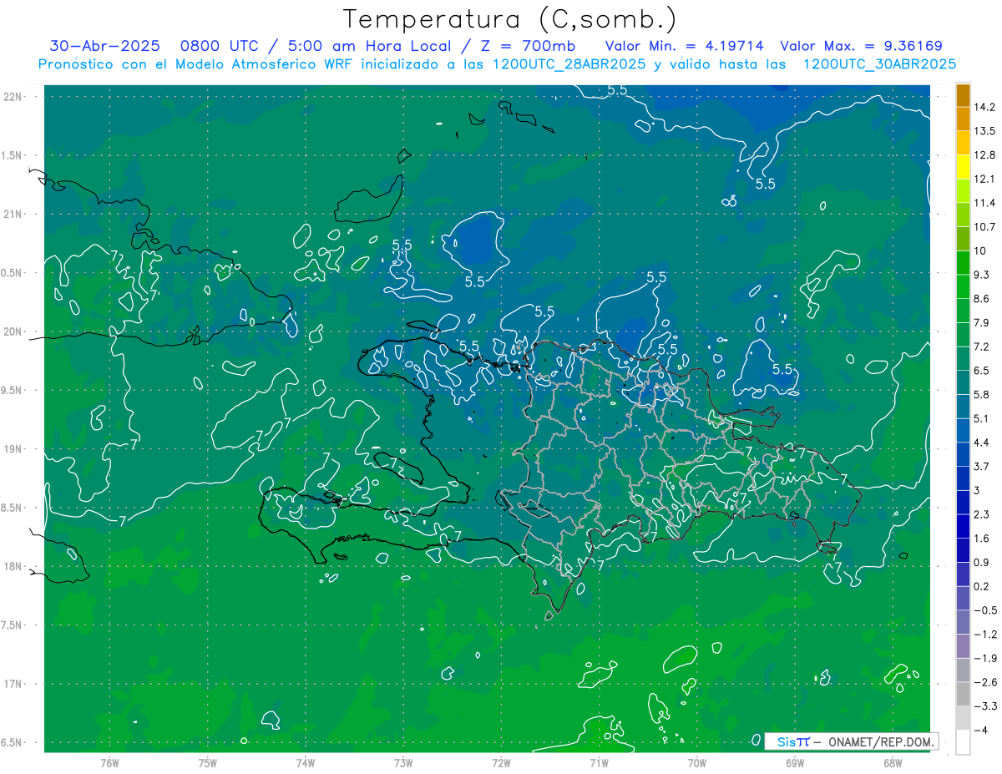Click the "Valor Min. = 4.19714" value
Image resolution: width=1002 pixels, height=774 pixels.
(x=684, y=46)
